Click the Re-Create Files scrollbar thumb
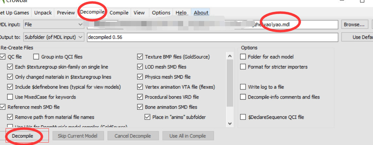This screenshot has width=373, height=145. click(x=230, y=84)
